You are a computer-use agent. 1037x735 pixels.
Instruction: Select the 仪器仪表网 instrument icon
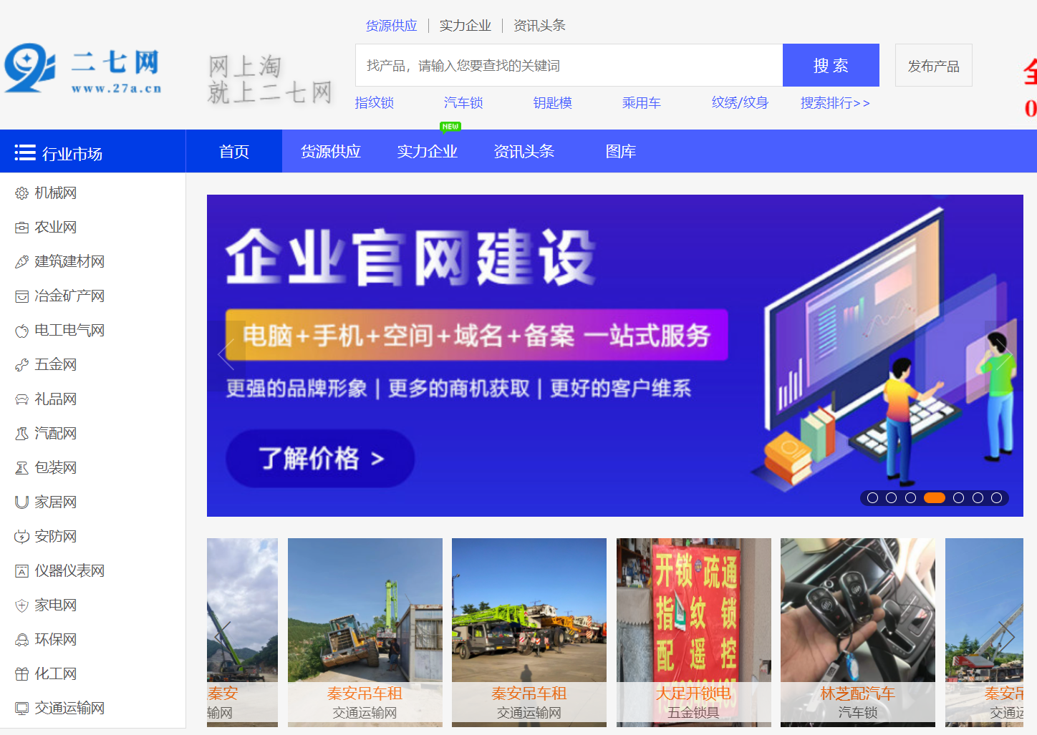pos(21,570)
